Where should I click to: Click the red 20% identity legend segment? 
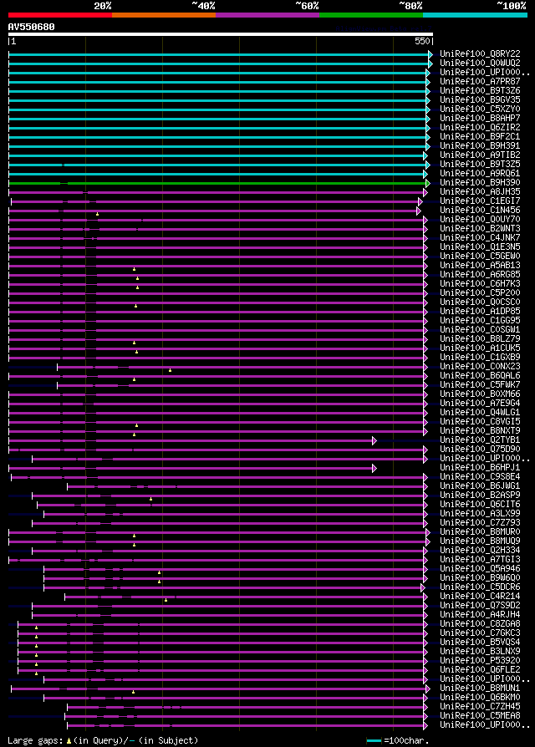click(60, 15)
